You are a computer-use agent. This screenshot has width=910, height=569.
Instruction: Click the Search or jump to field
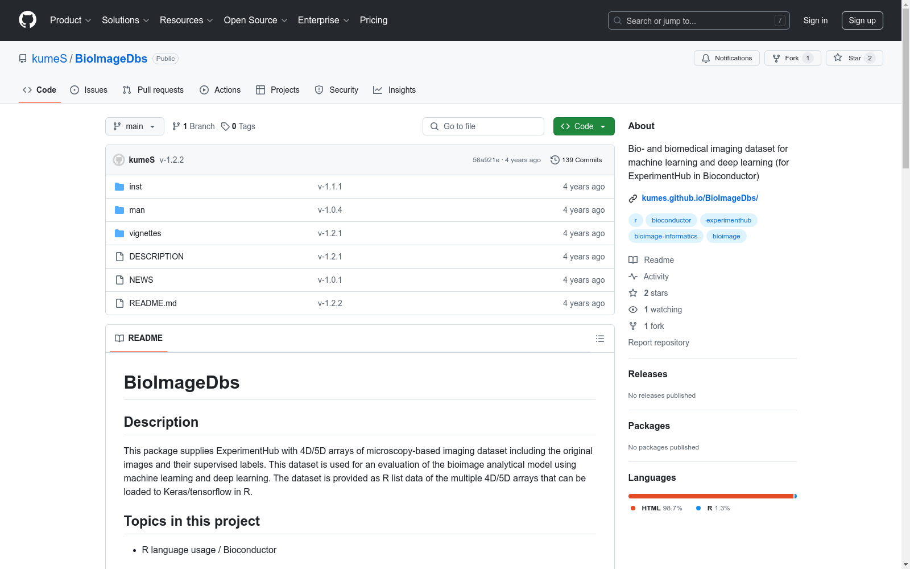point(699,20)
